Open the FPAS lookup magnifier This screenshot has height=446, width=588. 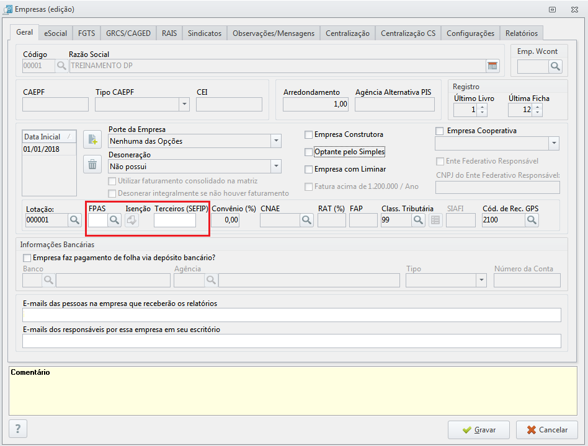[114, 220]
